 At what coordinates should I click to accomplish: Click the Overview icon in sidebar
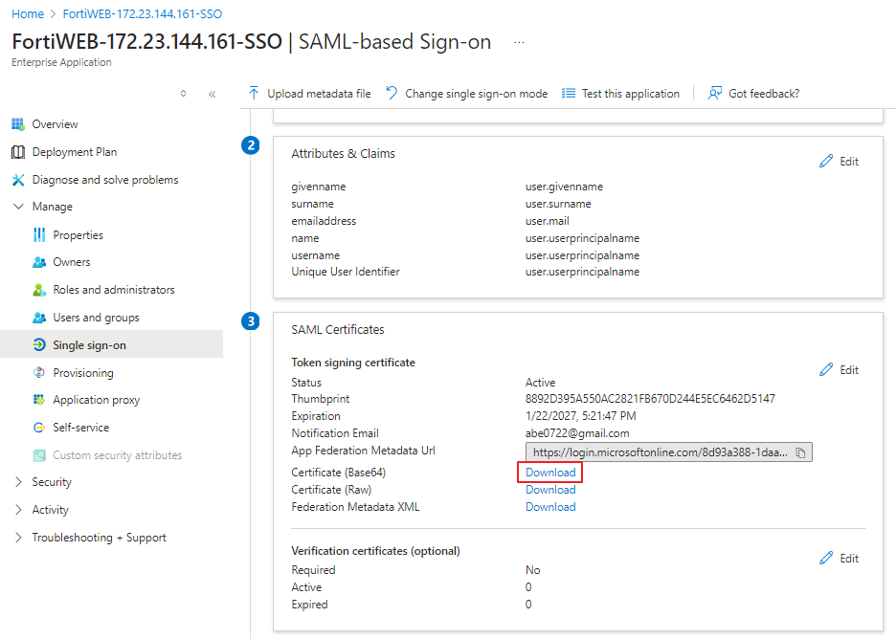(x=17, y=124)
